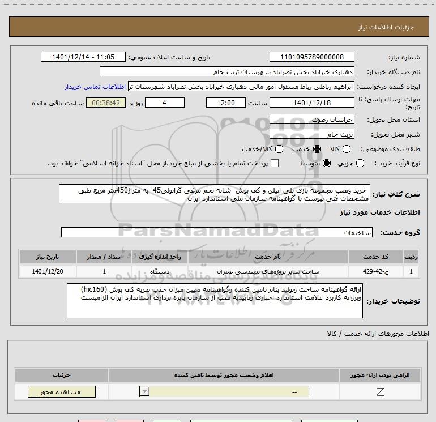Click the اعلام وضعیت مجوز توسط تامین کننده header
Viewport: 436px width, 422px height.
click(224, 375)
